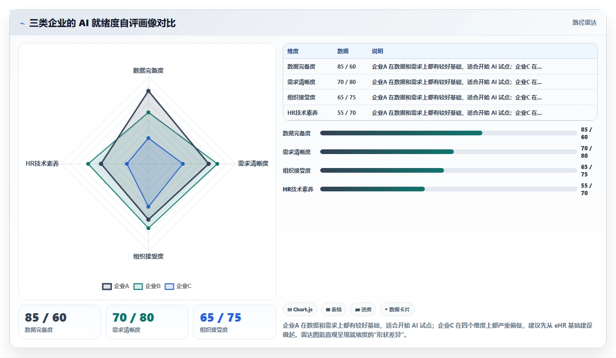Toggle 企业A series in the radar legend
The image size is (616, 358).
[x=116, y=286]
